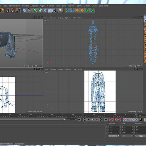The height and width of the screenshot is (146, 146).
Task: Toggle the Position keyframe move icon
Action: pyautogui.click(x=124, y=120)
